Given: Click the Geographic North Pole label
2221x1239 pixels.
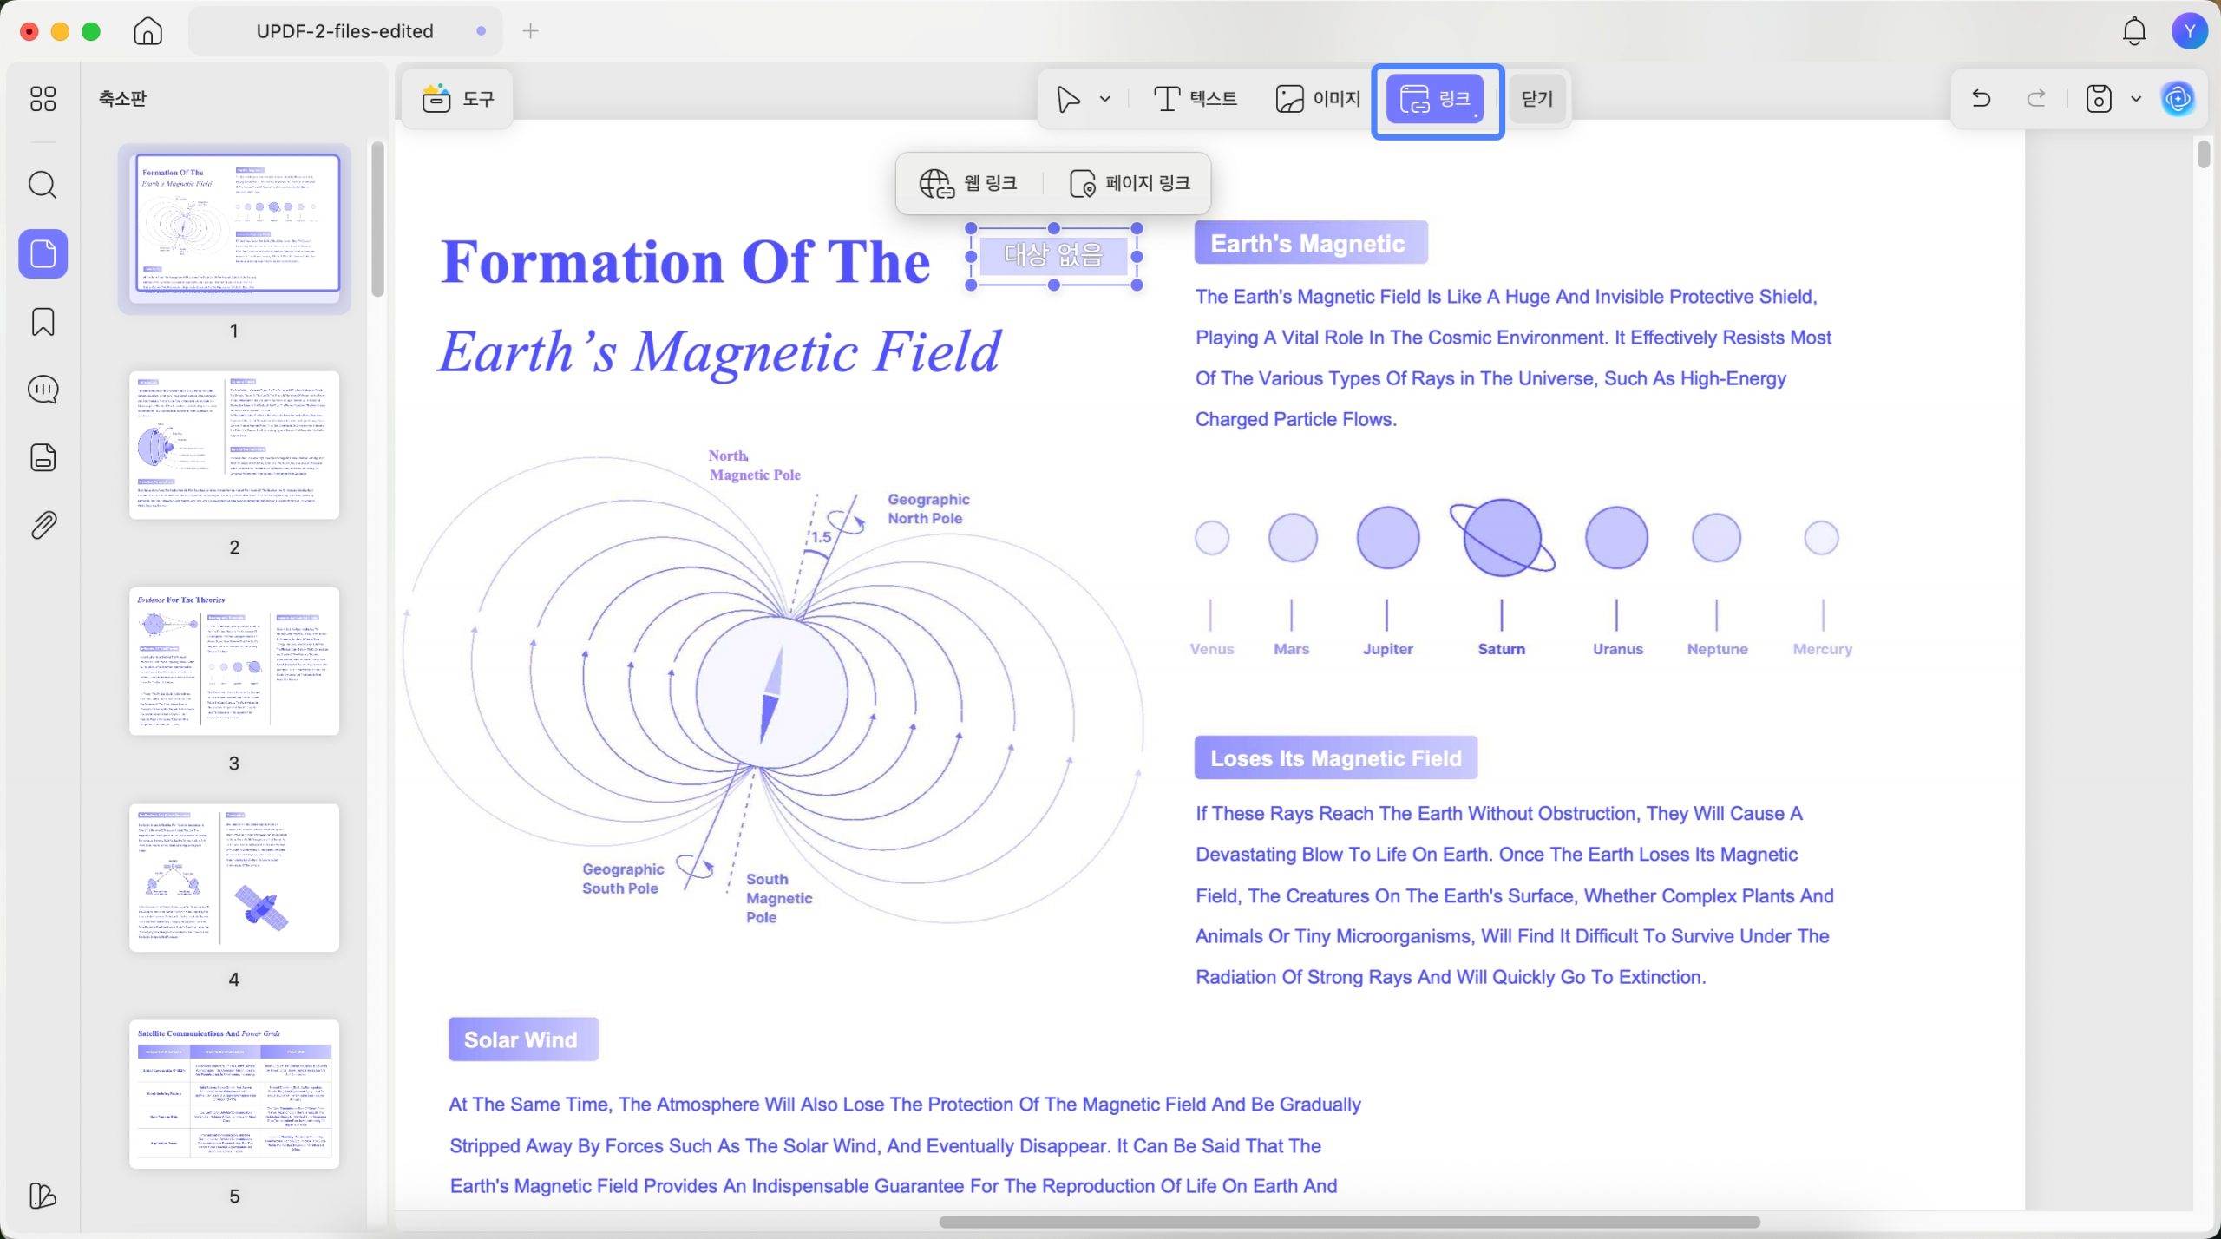Looking at the screenshot, I should coord(928,508).
